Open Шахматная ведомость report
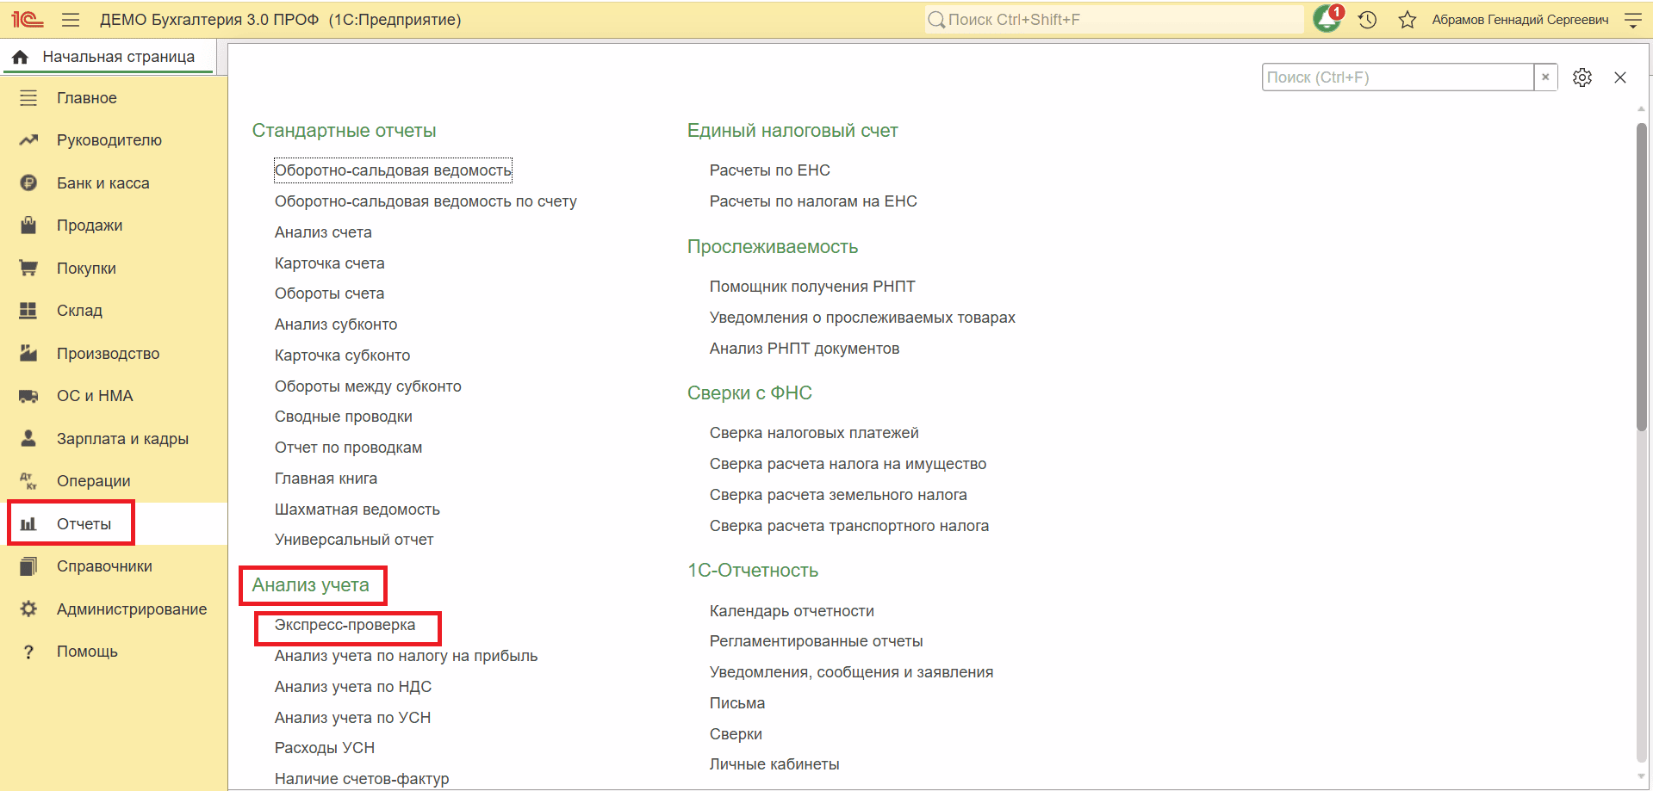1653x791 pixels. point(357,510)
